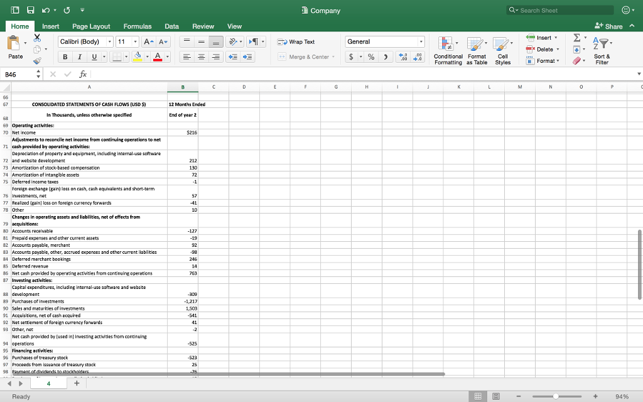
Task: Adjust the zoom slider
Action: coord(555,396)
